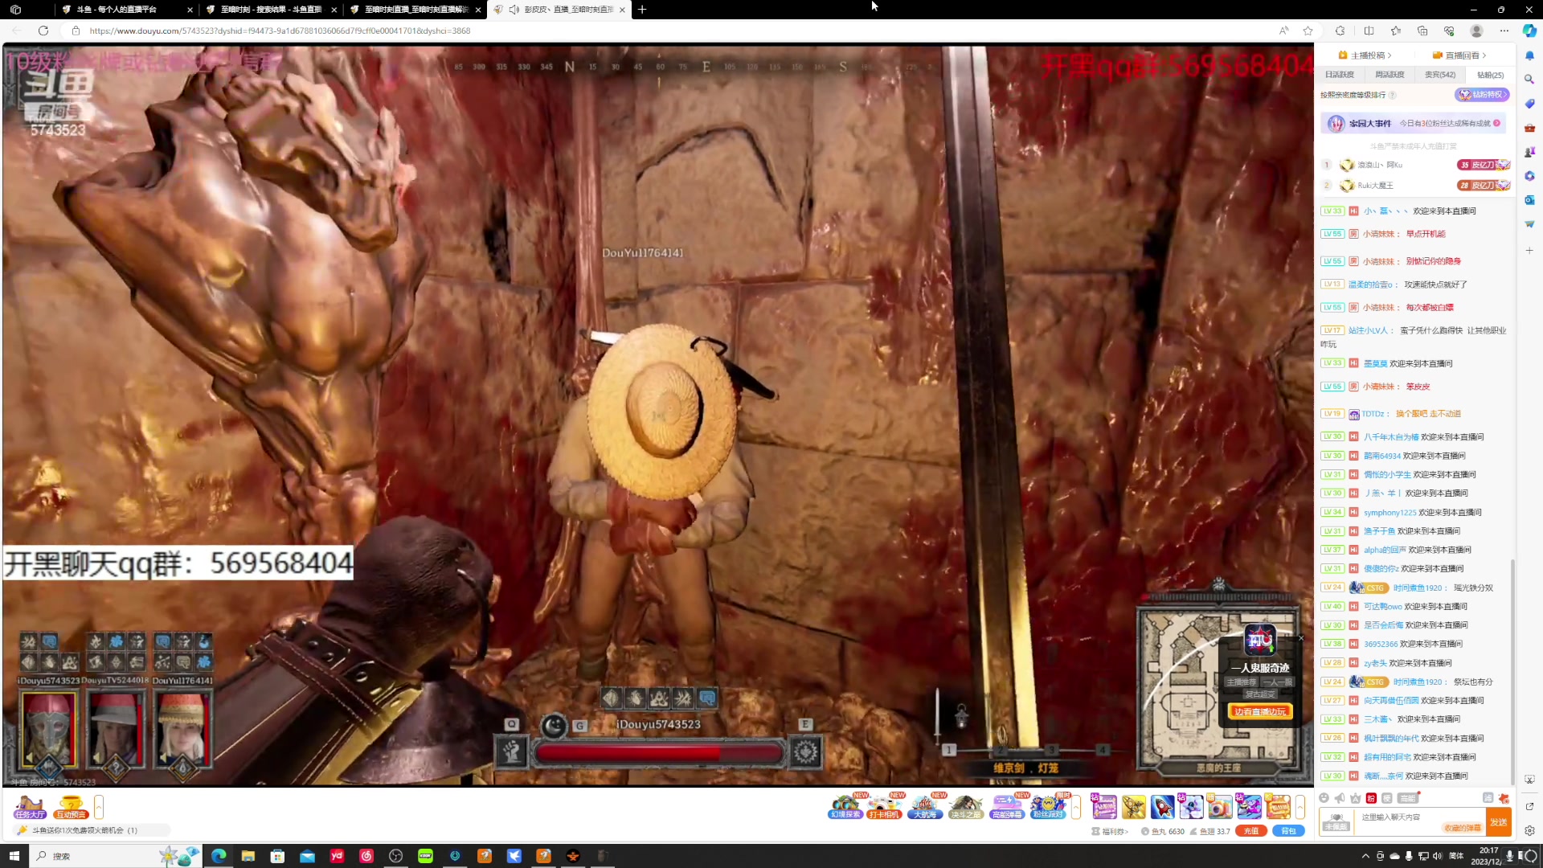Click the 充值 recharge button
The height and width of the screenshot is (868, 1543).
coord(1251,831)
